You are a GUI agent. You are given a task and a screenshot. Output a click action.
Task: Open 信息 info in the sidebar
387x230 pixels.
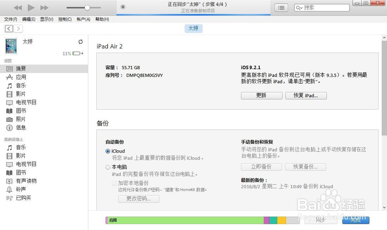[44, 128]
